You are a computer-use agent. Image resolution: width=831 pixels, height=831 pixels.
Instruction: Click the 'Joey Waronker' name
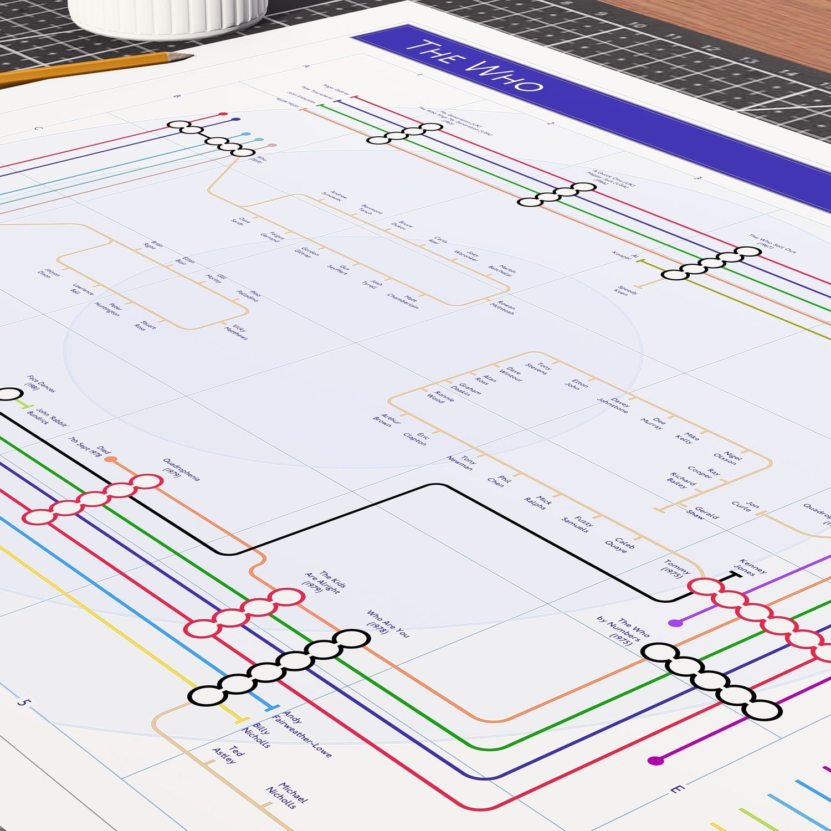tap(465, 255)
